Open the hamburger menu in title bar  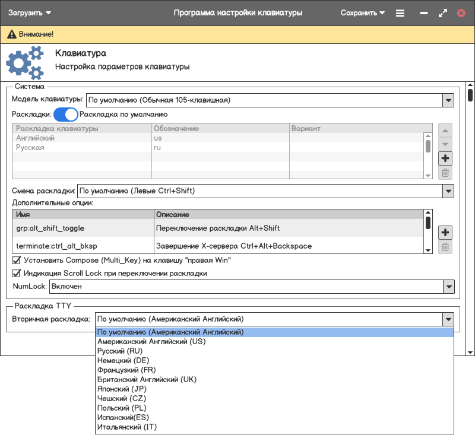pyautogui.click(x=400, y=12)
